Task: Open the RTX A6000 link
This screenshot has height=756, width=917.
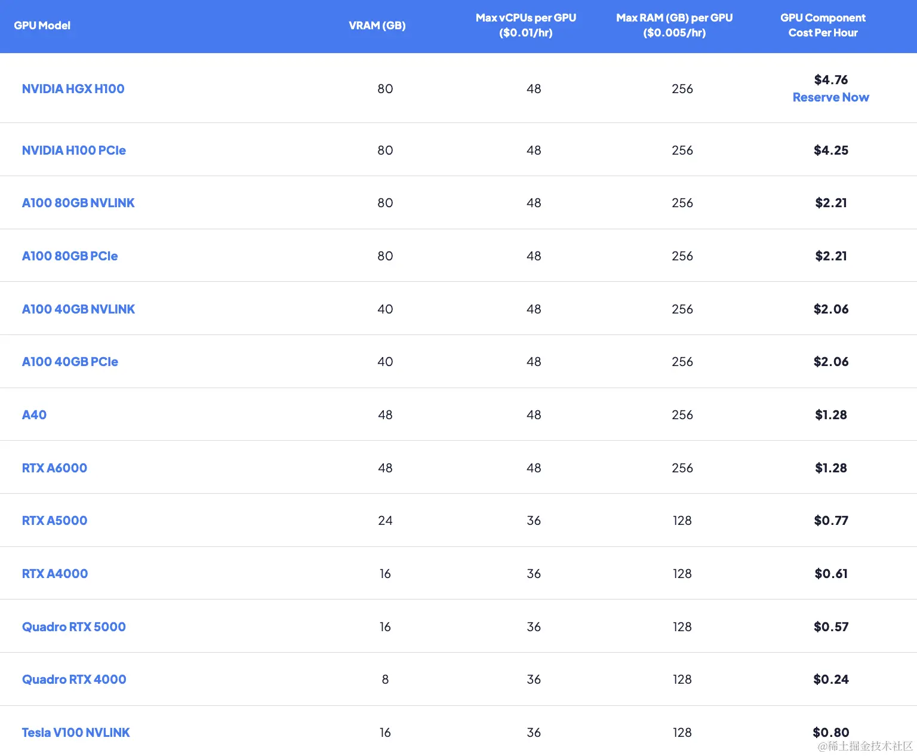Action: point(54,468)
